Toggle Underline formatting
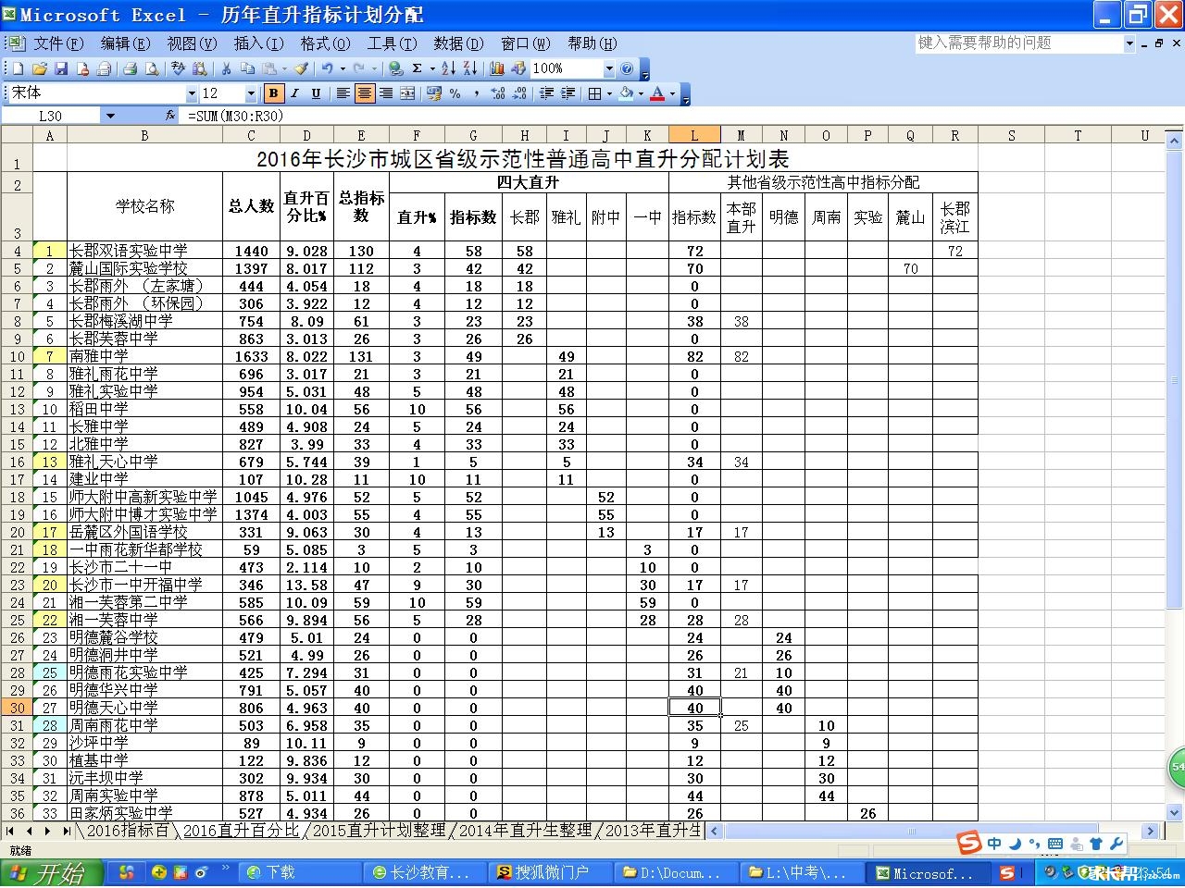Screen dimensions: 1185x888 [x=316, y=92]
